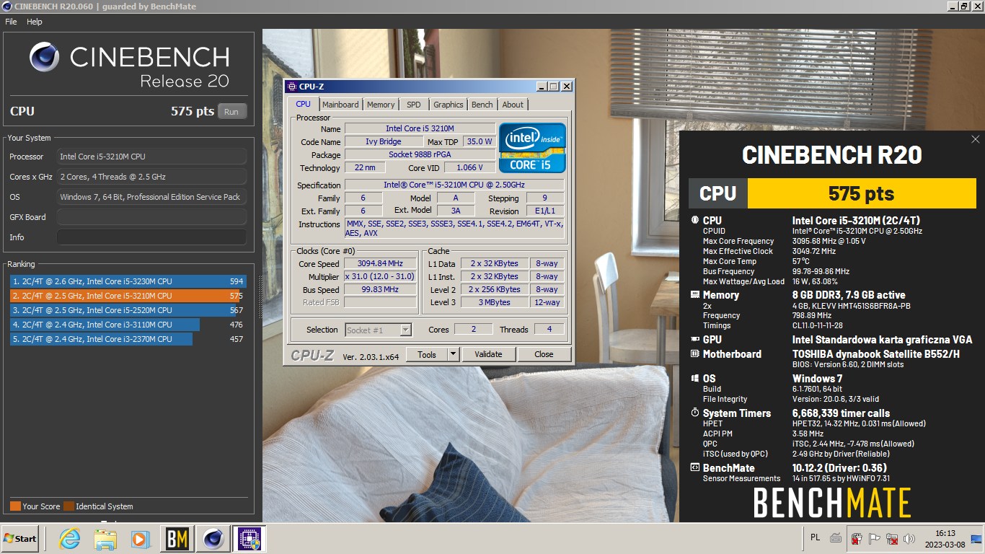Select the i3-3110M ranking row
The image size is (985, 554).
point(128,325)
